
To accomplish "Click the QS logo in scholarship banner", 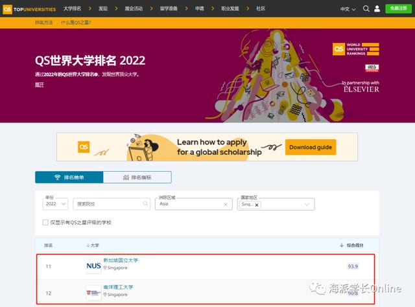I will pos(84,147).
